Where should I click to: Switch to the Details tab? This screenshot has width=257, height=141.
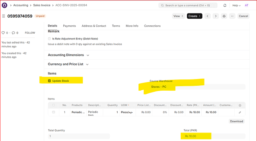click(x=53, y=26)
